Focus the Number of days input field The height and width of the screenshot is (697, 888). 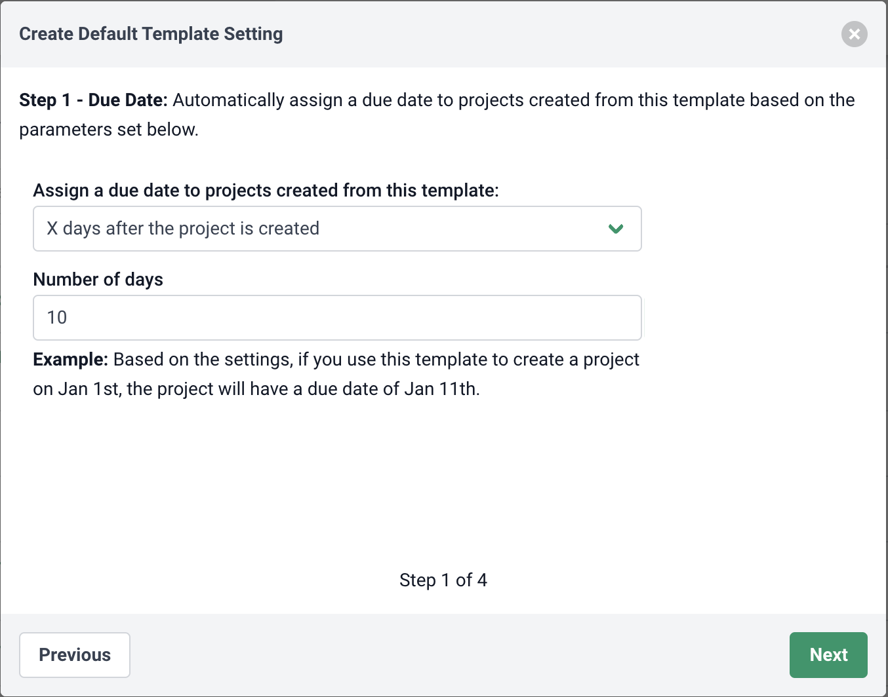coord(337,318)
